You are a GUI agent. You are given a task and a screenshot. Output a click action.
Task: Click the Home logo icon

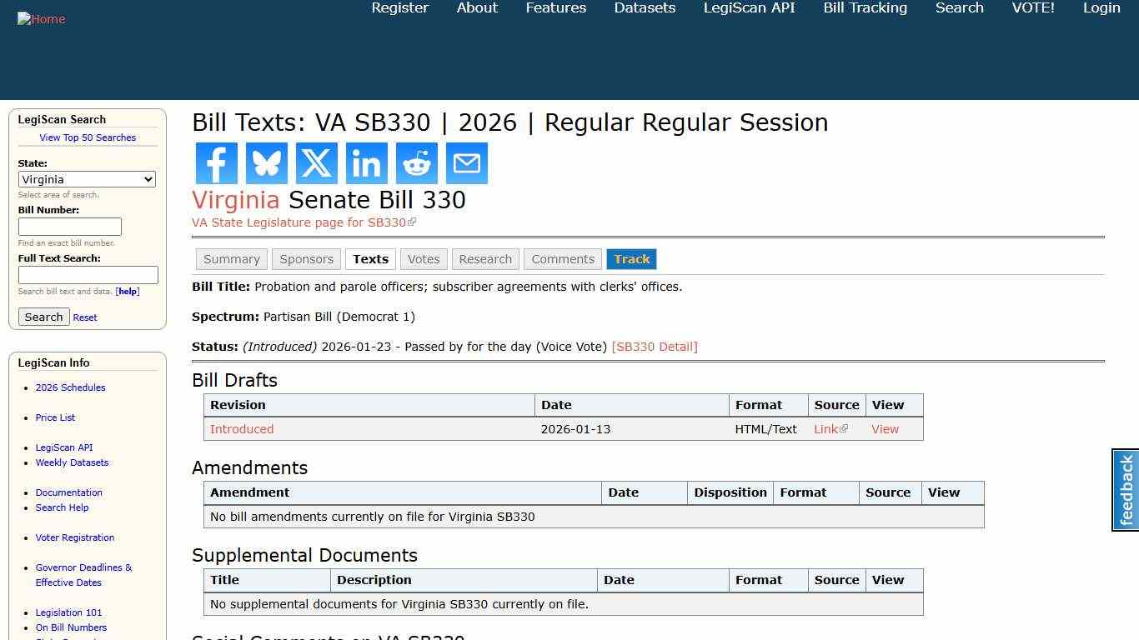[41, 18]
